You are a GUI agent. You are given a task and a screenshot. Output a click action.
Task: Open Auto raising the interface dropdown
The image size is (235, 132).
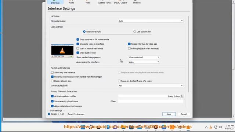click(144, 62)
